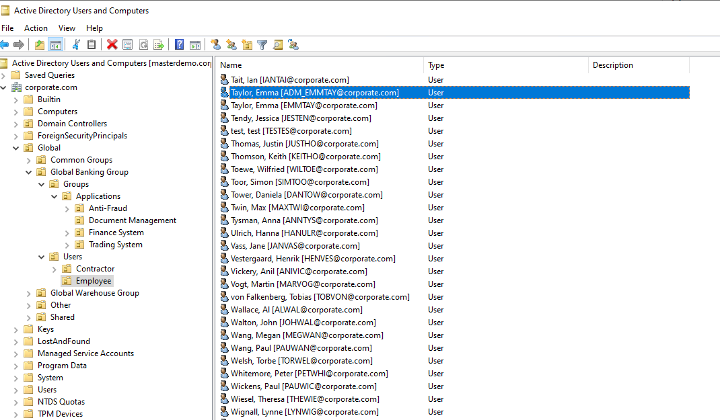Click the add to group toolbar icon

[293, 44]
